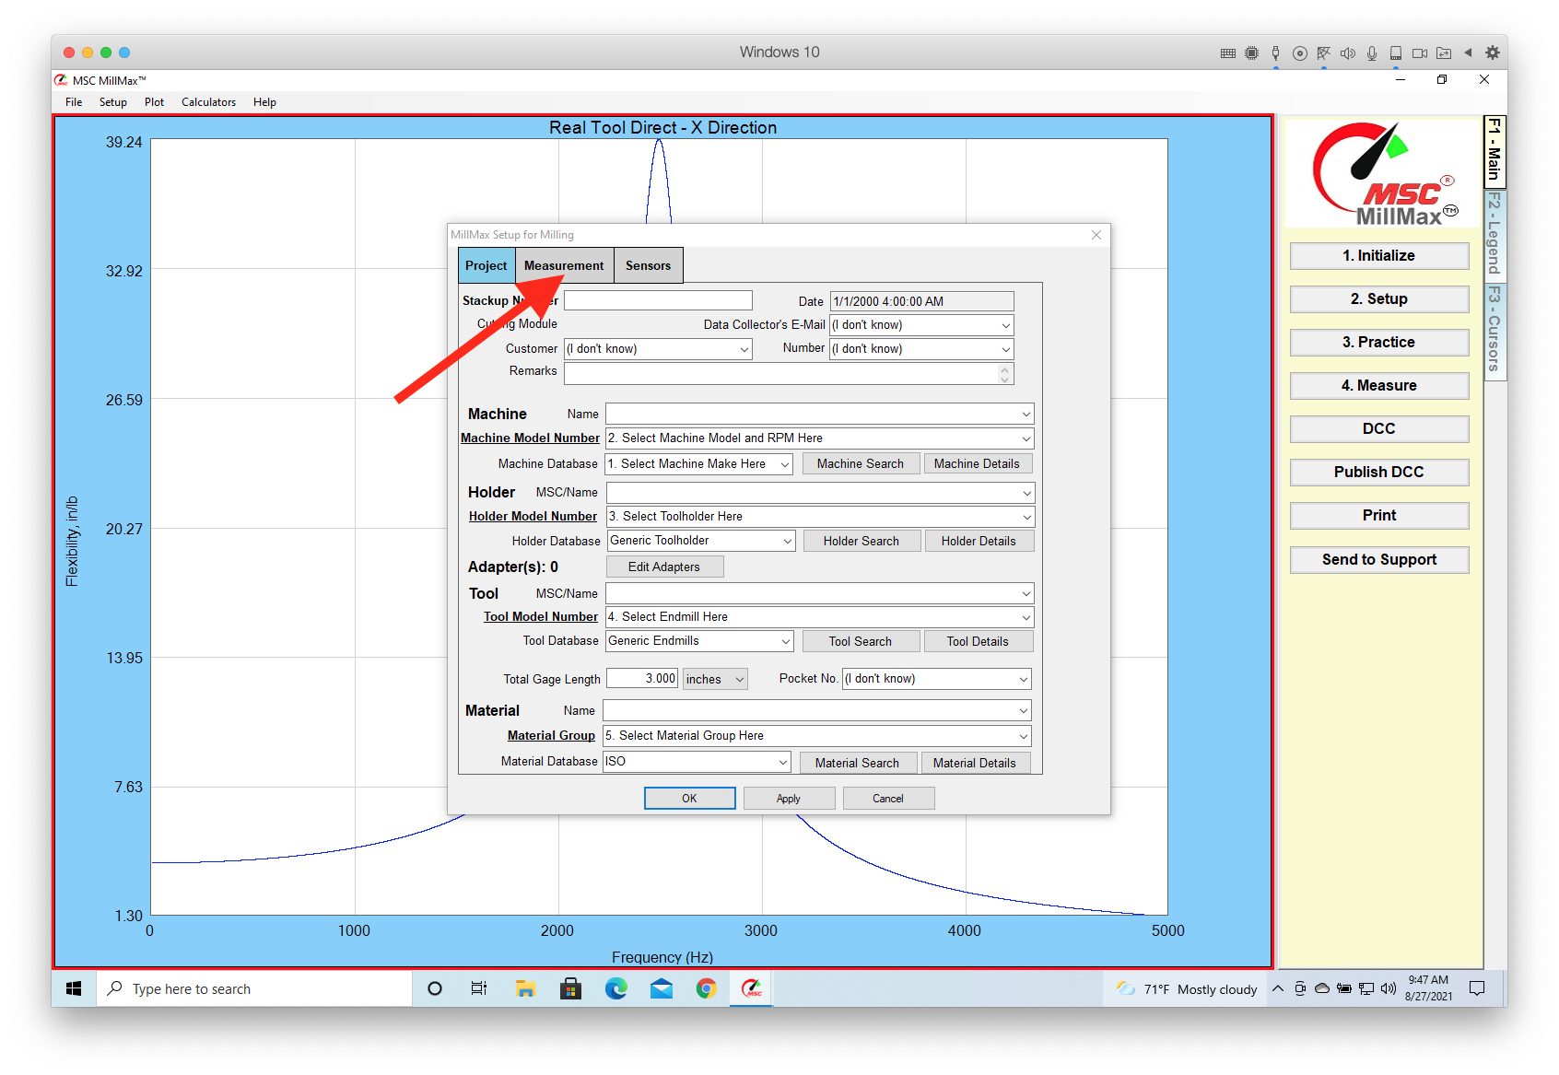
Task: Open Tool Model Number dropdown
Action: coord(1026,617)
